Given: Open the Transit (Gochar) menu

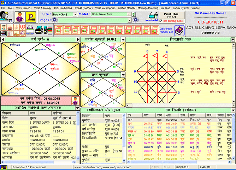Looking at the screenshot, I should [x=83, y=8].
